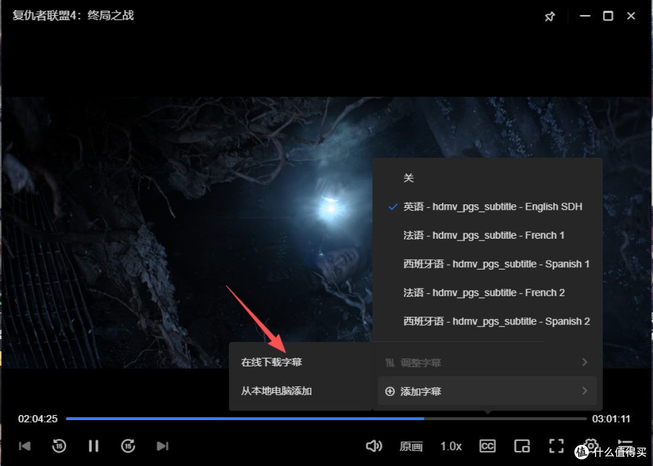The width and height of the screenshot is (653, 466).
Task: Select Spanish 2 subtitle track
Action: pos(487,322)
